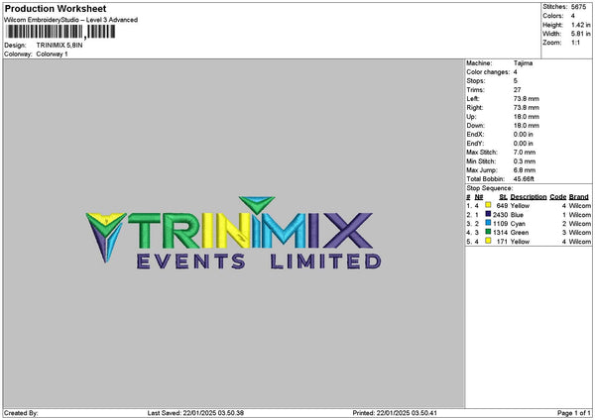Click the total bobbin value '45.66ft'
The height and width of the screenshot is (420, 595).
pyautogui.click(x=524, y=179)
